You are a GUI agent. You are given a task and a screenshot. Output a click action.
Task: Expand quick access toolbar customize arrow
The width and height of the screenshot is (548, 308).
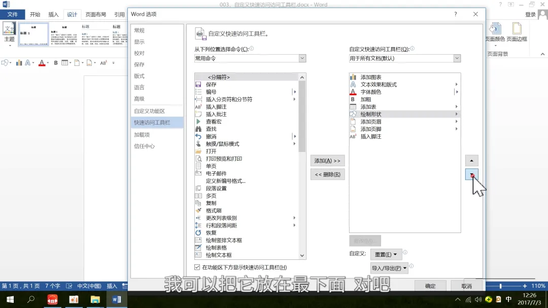click(x=113, y=63)
